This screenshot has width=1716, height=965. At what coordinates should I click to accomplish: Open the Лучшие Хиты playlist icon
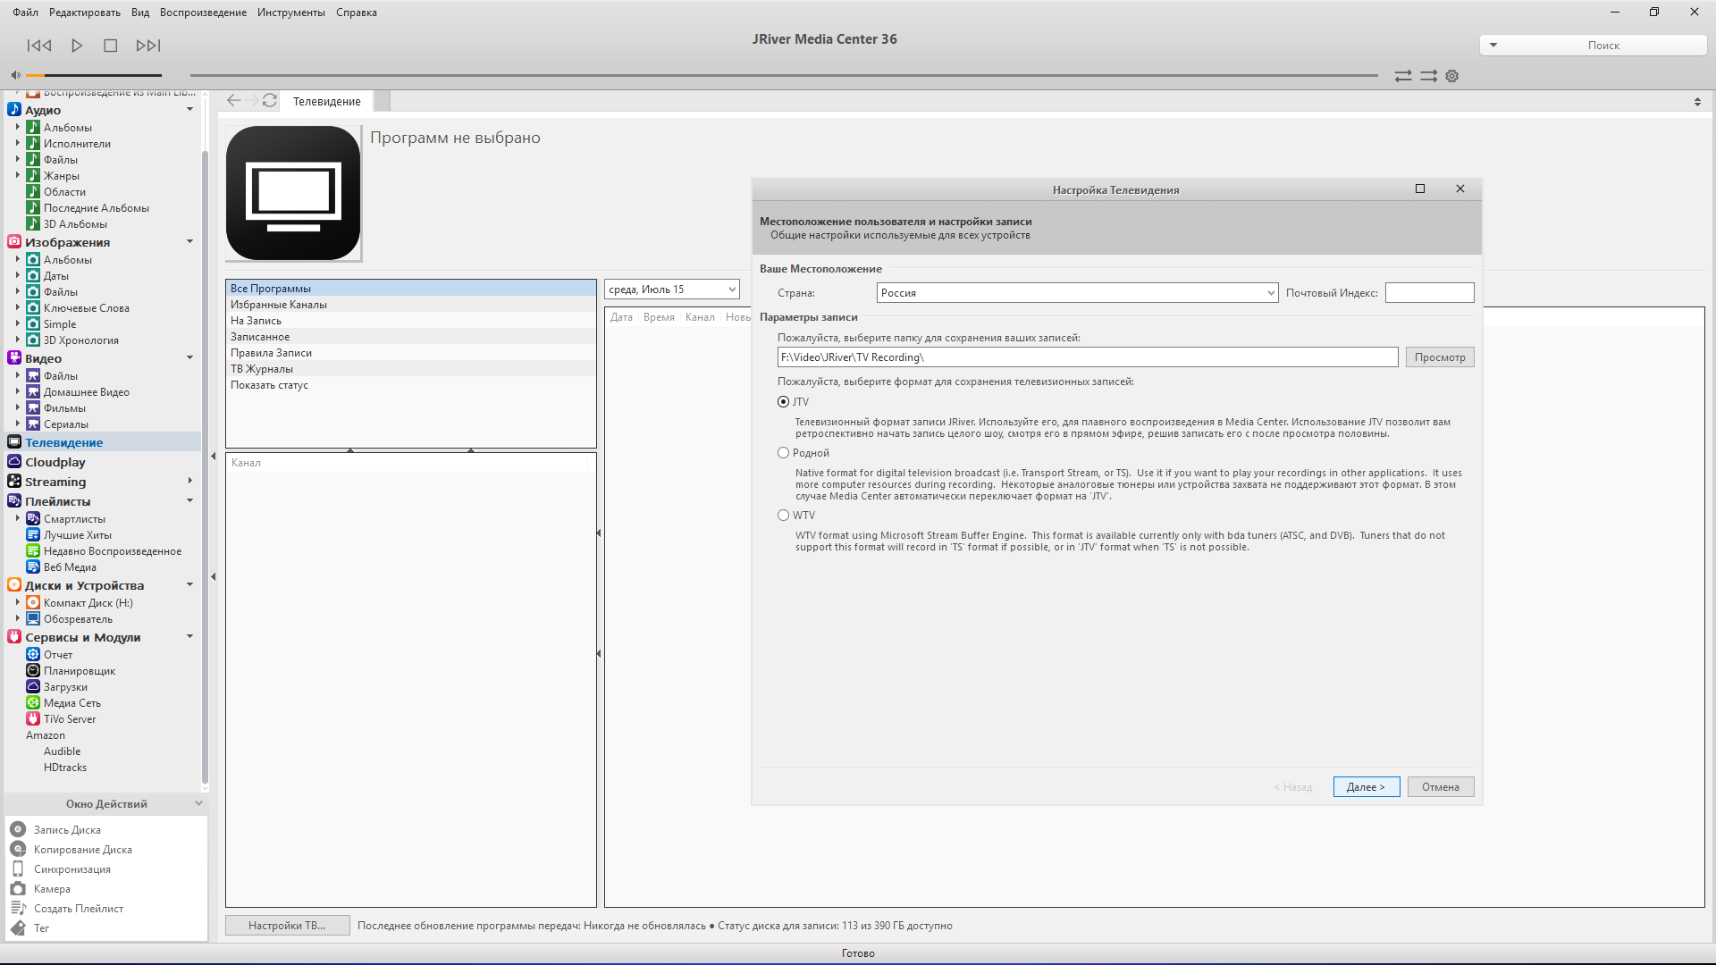point(33,535)
